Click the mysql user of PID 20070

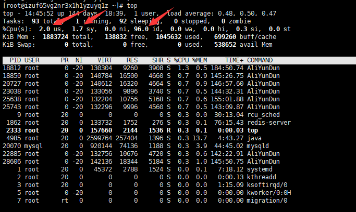(33, 146)
